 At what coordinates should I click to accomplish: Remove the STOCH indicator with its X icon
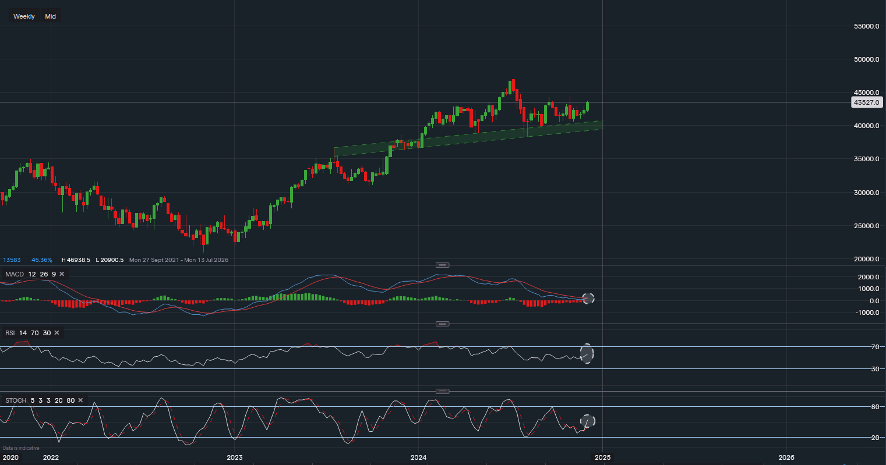coord(80,400)
